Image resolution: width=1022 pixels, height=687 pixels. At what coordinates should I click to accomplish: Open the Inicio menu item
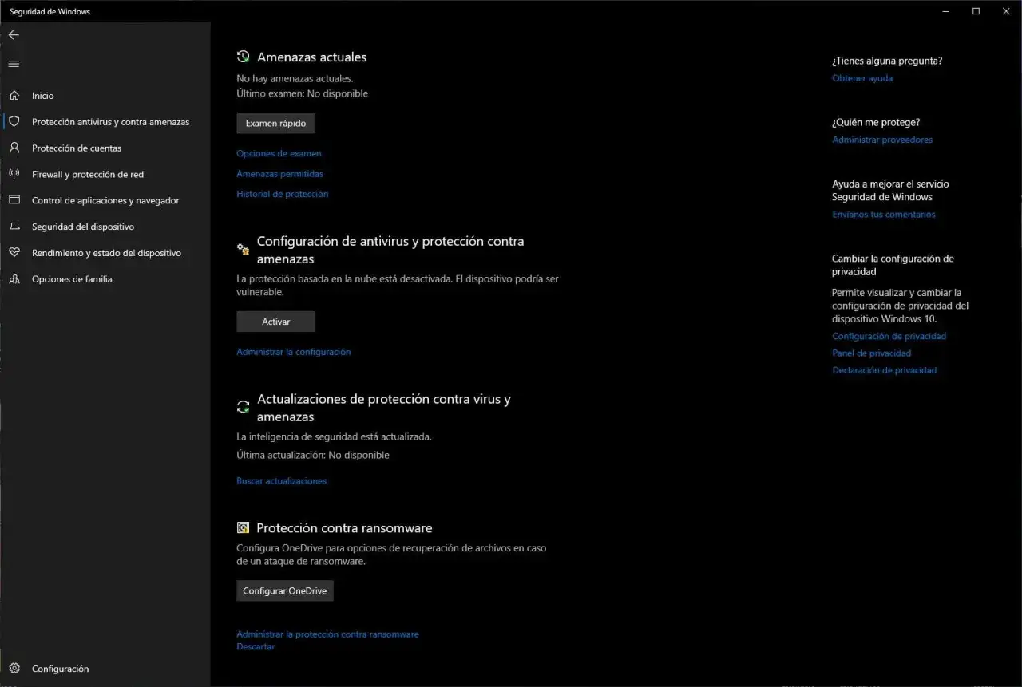(x=105, y=96)
